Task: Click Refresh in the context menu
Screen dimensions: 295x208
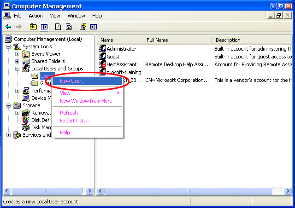Action: (x=69, y=113)
